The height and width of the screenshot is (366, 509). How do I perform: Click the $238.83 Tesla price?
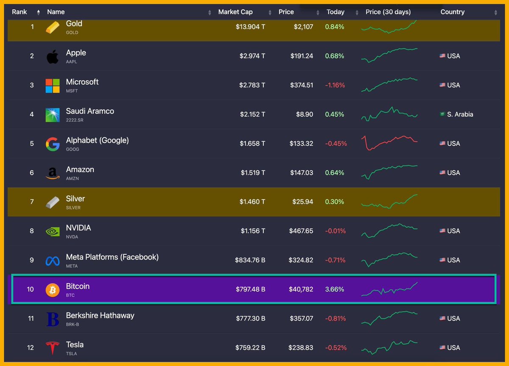[301, 348]
